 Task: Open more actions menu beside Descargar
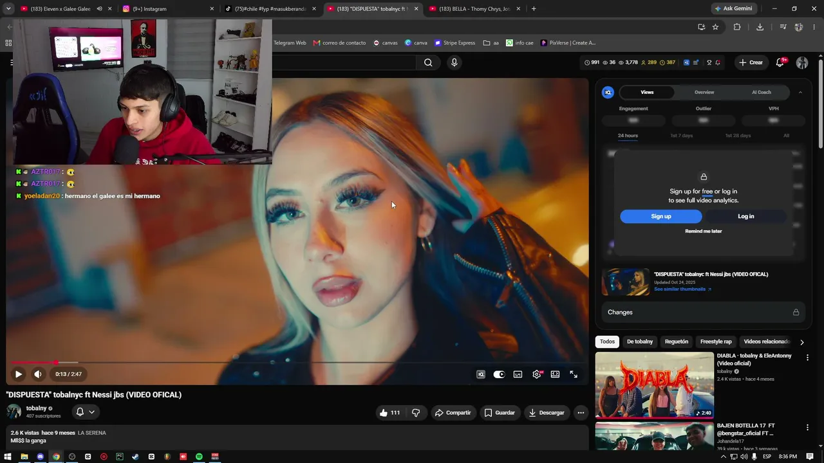coord(581,413)
